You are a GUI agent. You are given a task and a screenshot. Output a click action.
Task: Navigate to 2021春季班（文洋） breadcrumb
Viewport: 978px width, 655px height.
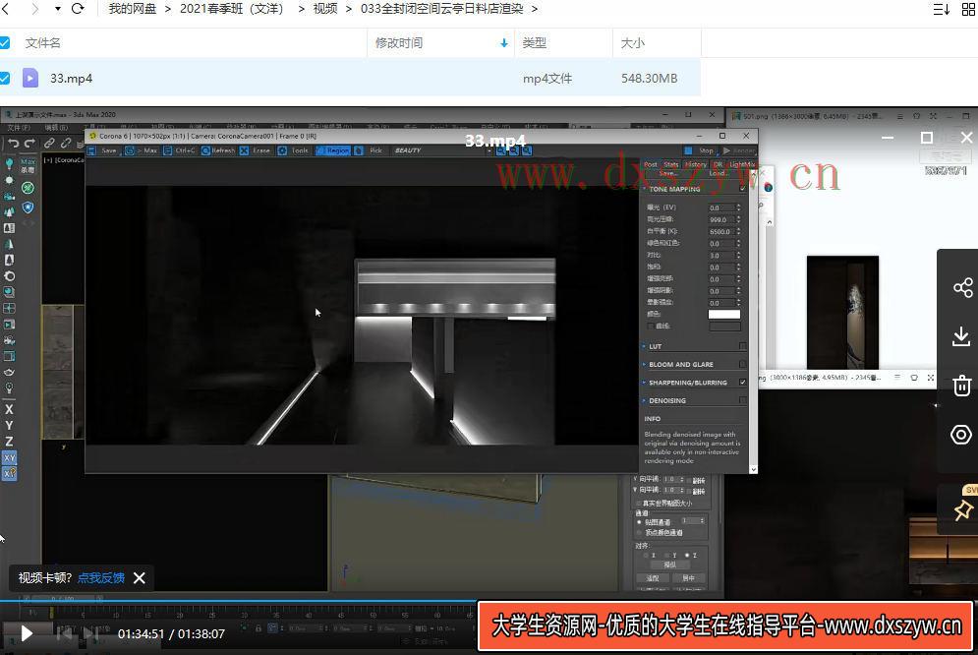pyautogui.click(x=231, y=9)
